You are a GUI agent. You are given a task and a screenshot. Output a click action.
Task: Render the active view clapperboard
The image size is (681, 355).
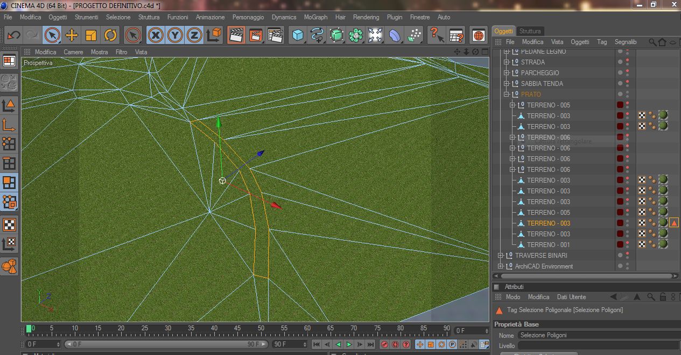[x=236, y=35]
